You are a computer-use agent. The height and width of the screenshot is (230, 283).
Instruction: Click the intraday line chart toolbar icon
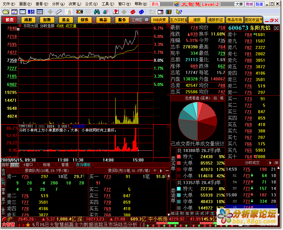14,12
